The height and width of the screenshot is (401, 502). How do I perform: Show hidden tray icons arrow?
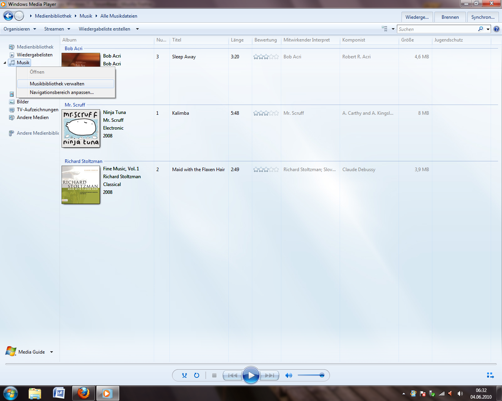click(x=404, y=394)
